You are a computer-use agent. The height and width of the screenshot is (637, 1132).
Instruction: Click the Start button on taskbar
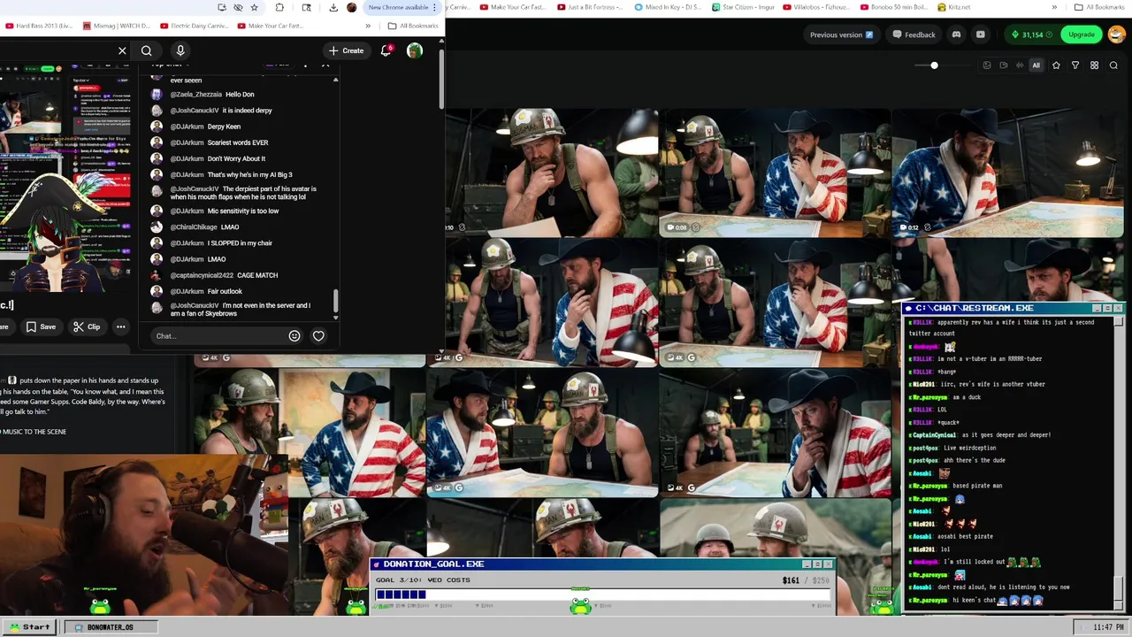click(29, 626)
